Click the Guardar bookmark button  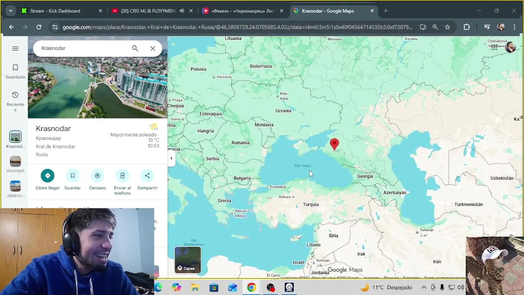(72, 179)
